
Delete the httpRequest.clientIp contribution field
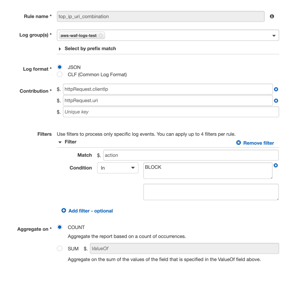click(276, 89)
